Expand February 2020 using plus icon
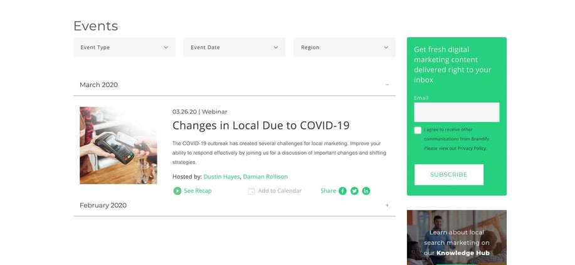The image size is (575, 265). click(x=387, y=205)
